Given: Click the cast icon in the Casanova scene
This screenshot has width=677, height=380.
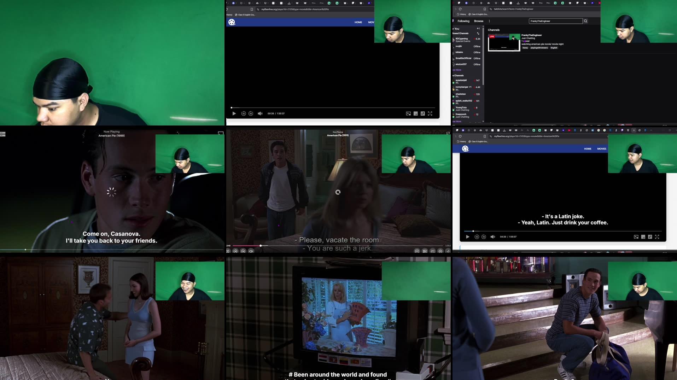Looking at the screenshot, I should click(221, 133).
